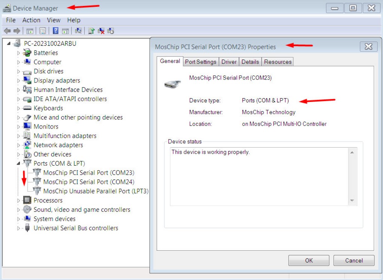Select the Display adapters category icon
383x280 pixels.
[x=27, y=80]
